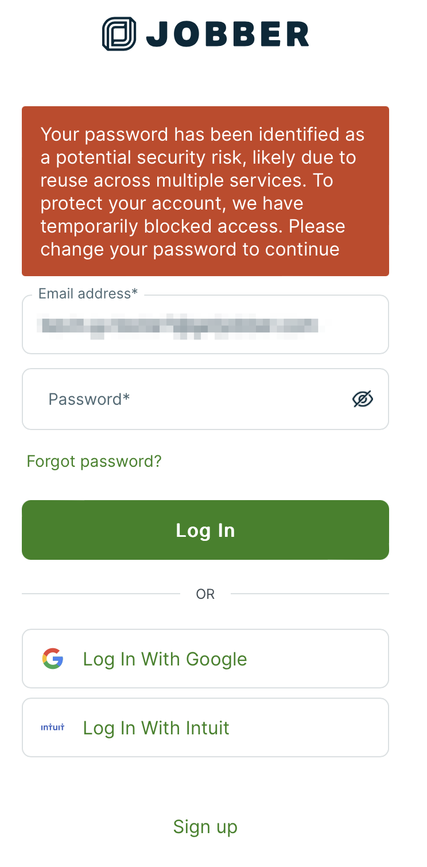Choose Log In With Google

coord(205,659)
